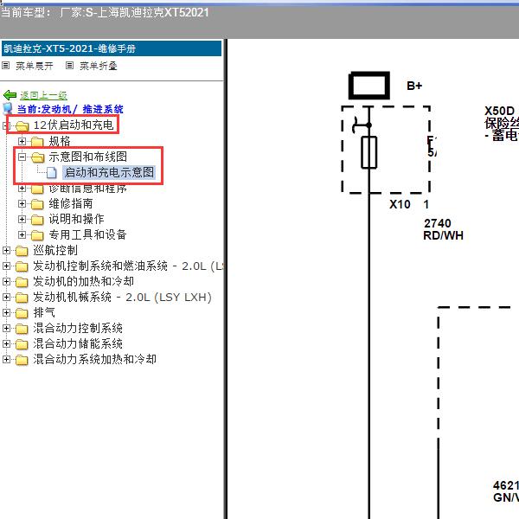
Task: Click the 示意图和布线图 open folder icon
Action: (x=38, y=157)
